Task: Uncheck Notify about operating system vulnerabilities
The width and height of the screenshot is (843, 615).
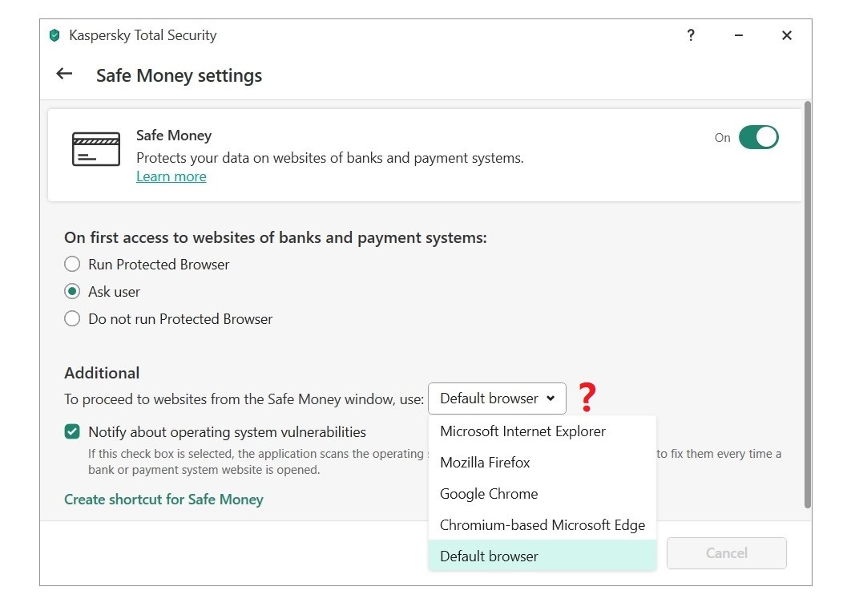Action: pyautogui.click(x=73, y=431)
